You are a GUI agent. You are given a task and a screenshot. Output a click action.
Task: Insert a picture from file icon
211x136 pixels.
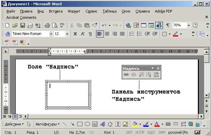pos(125,124)
